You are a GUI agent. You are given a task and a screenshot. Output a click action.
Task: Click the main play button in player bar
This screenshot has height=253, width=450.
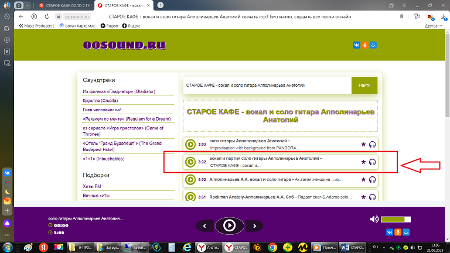tap(229, 225)
